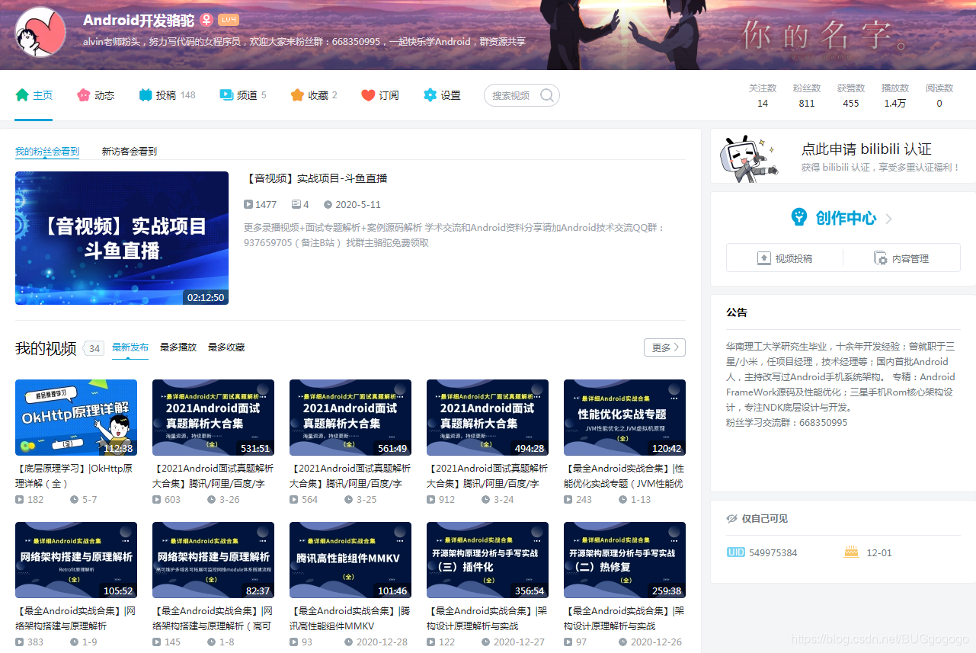Click the video count badge 34
The image size is (976, 653).
coord(94,348)
